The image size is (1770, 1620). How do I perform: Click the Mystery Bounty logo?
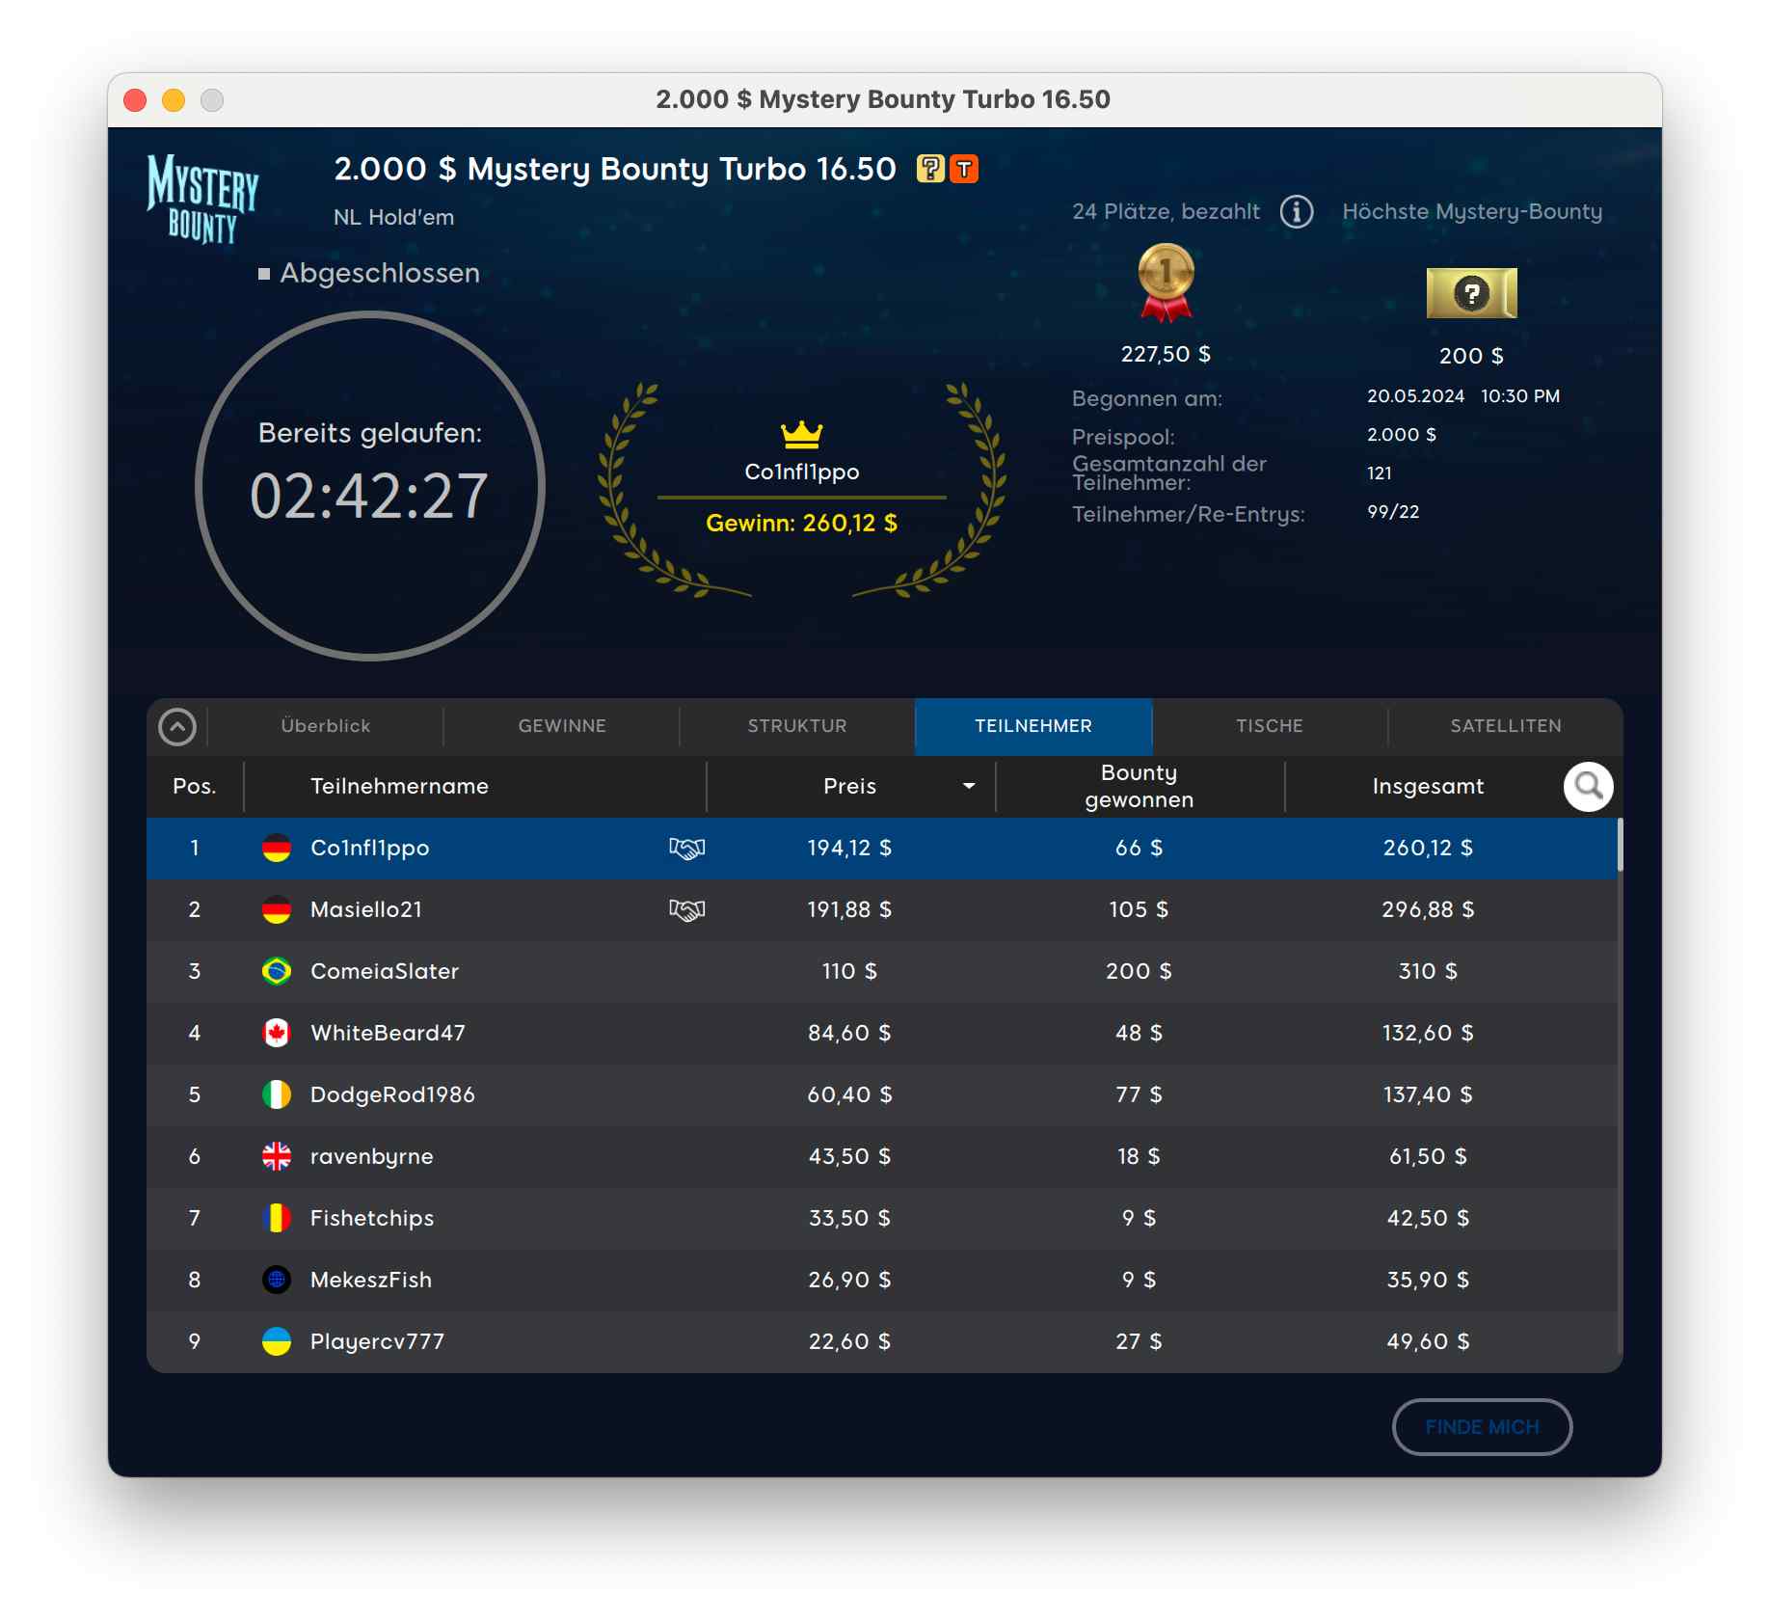coord(202,199)
